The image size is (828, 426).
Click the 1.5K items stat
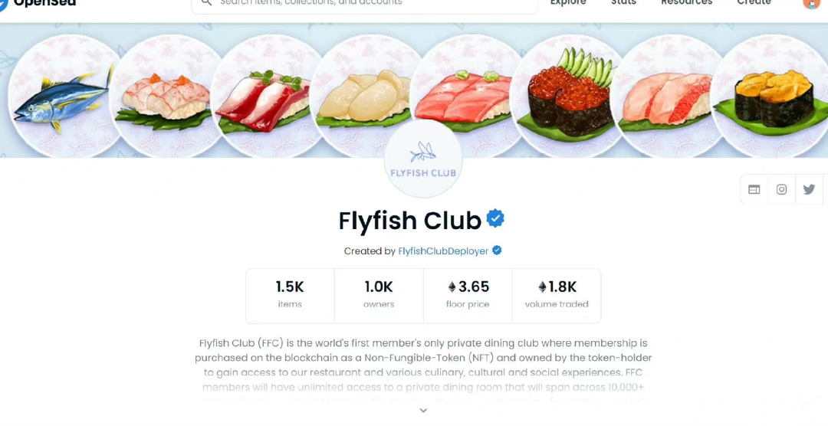pos(290,296)
